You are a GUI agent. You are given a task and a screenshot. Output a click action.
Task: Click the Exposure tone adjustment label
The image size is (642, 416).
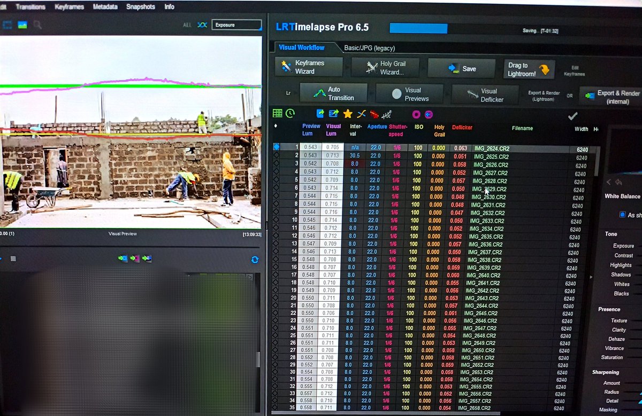[623, 246]
